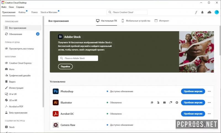
Task: Switch to the Поиск tab
Action: (34, 12)
